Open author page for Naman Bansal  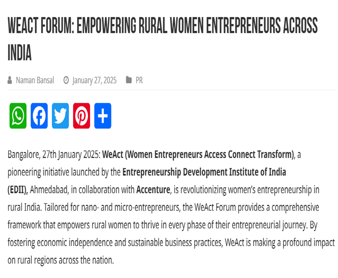coord(35,80)
